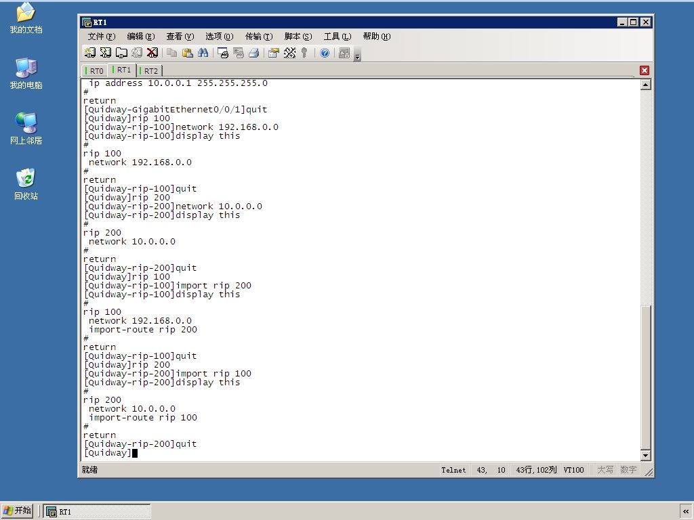Screen dimensions: 694x520
Task: Switch to the RT0 session tab
Action: coord(95,70)
